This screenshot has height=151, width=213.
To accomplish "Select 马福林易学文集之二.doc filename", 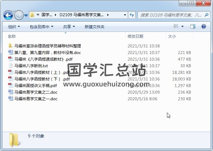I will (36, 92).
